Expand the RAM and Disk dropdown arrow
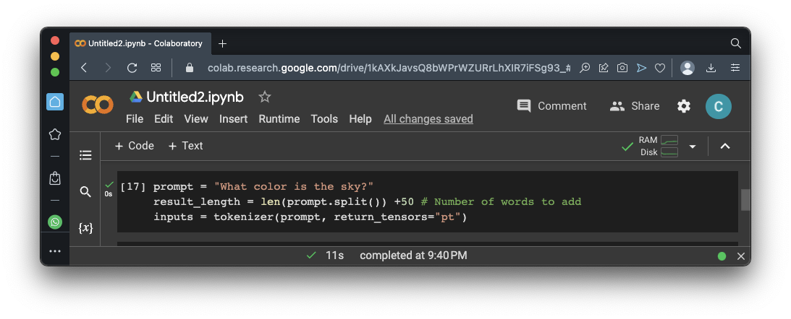791x319 pixels. pyautogui.click(x=693, y=147)
